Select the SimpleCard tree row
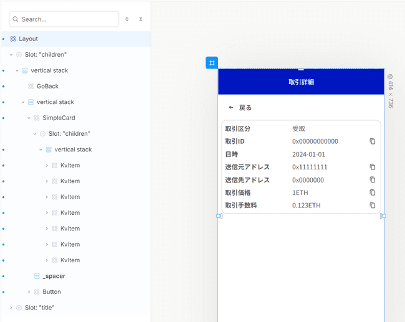Screen dimensions: 405x322 coord(76,118)
